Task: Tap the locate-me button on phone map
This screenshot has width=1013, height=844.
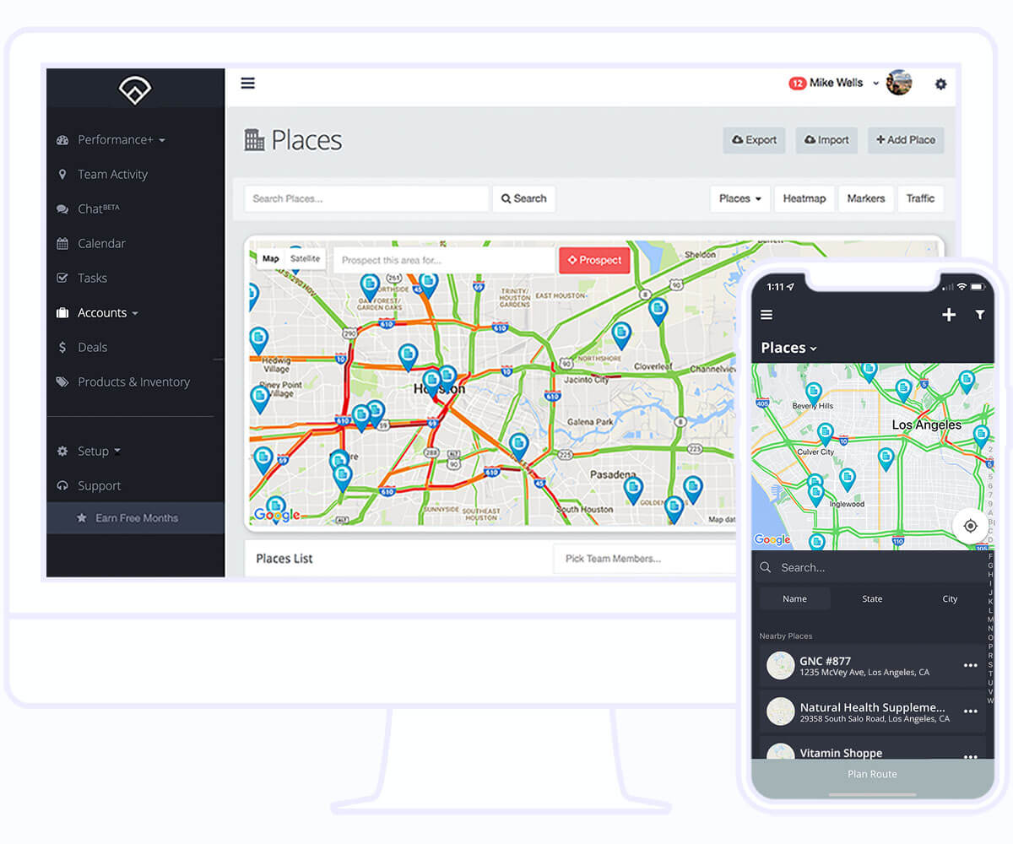Action: pos(970,526)
